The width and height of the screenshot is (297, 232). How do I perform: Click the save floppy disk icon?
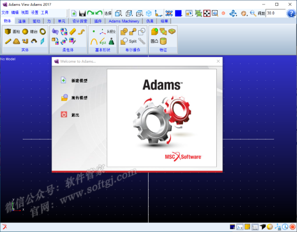click(82, 13)
